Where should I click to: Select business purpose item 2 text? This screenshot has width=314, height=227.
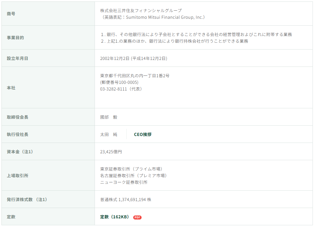(x=174, y=41)
